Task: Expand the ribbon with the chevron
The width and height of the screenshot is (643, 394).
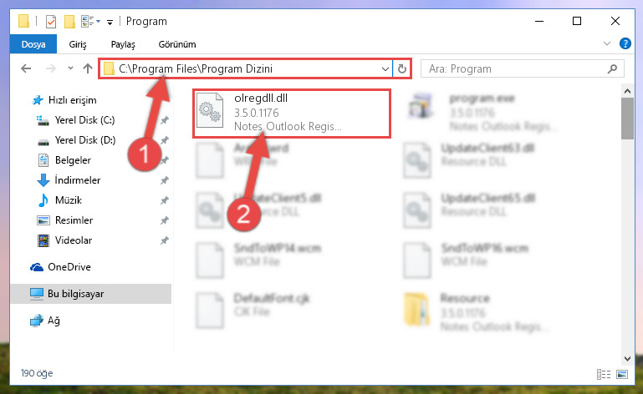Action: pyautogui.click(x=606, y=43)
